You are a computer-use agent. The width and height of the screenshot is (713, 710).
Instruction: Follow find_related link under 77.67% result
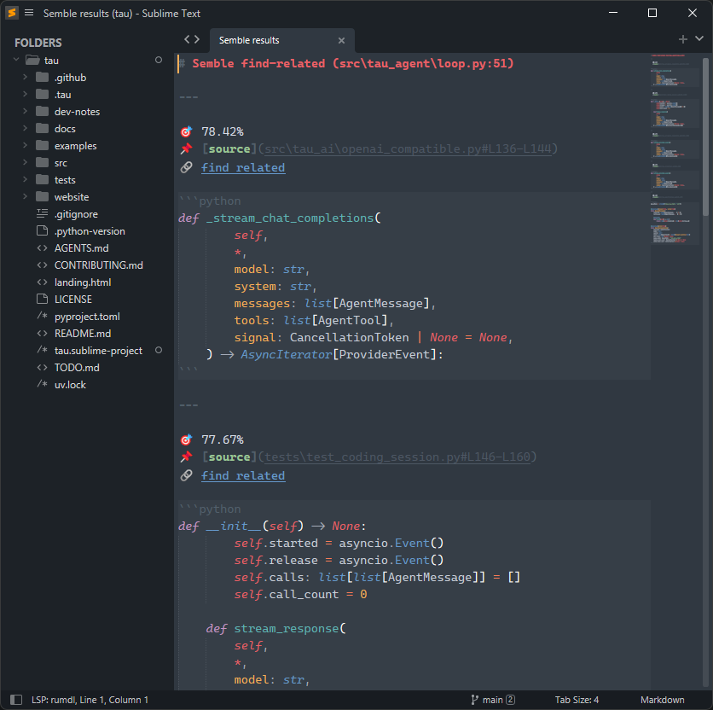click(x=243, y=475)
